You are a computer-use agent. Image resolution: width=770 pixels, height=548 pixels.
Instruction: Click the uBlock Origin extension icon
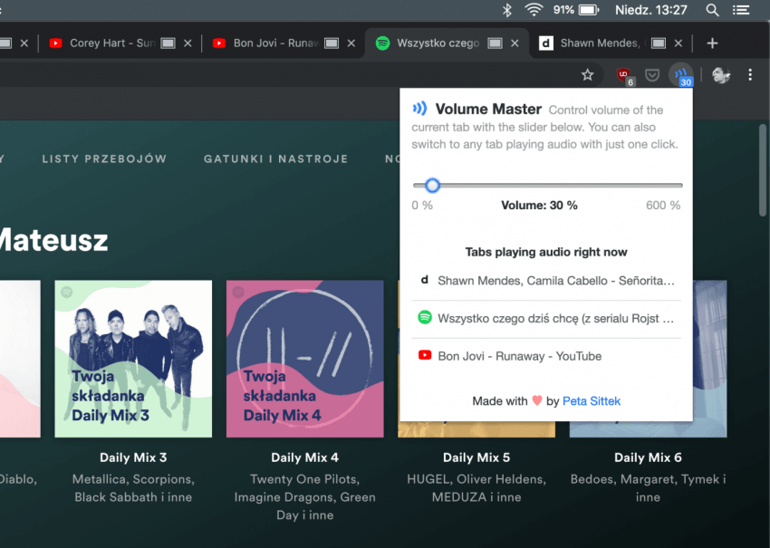(624, 75)
